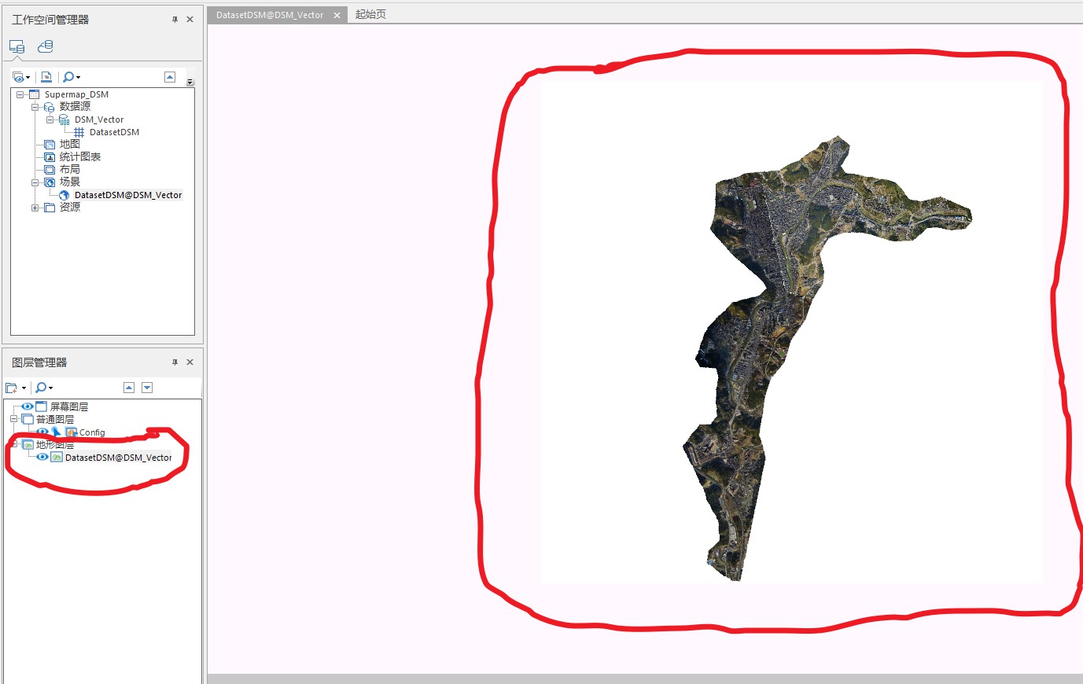Viewport: 1083px width, 684px height.
Task: Collapse the 地形图层 group
Action: tap(13, 444)
